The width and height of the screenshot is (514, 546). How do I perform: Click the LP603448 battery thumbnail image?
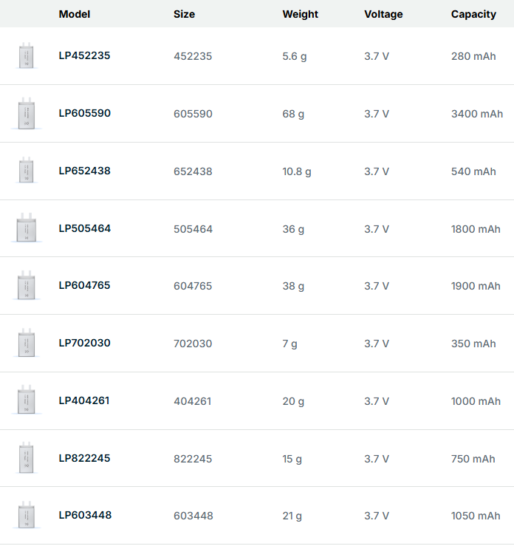point(27,516)
